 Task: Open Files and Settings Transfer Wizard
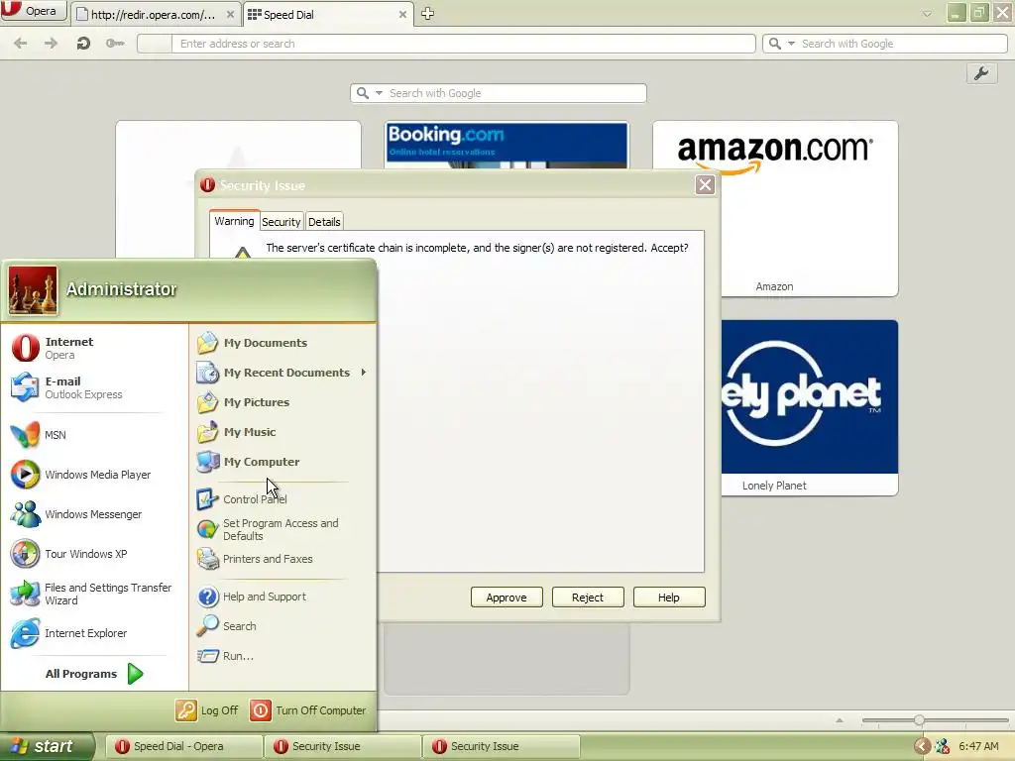point(94,594)
